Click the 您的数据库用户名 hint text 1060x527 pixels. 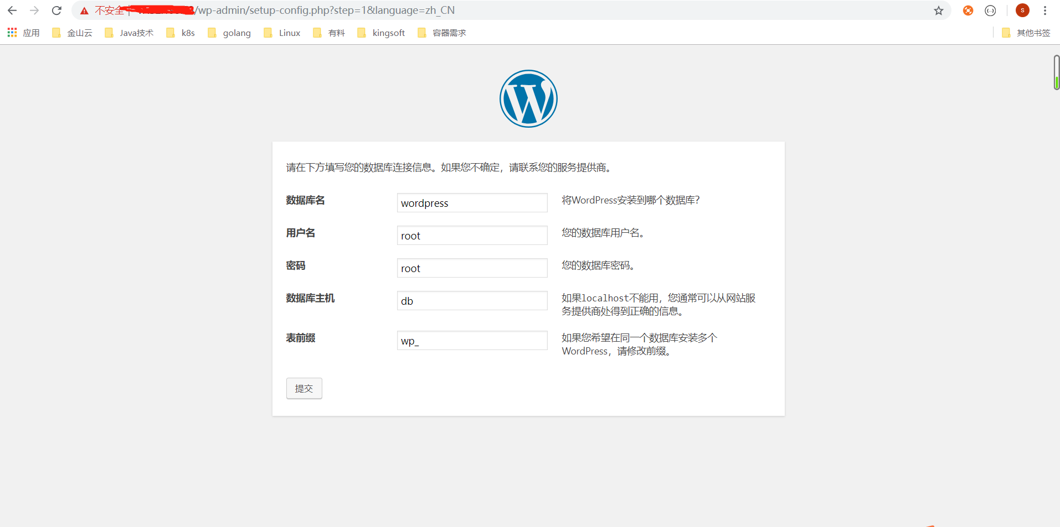(x=603, y=233)
